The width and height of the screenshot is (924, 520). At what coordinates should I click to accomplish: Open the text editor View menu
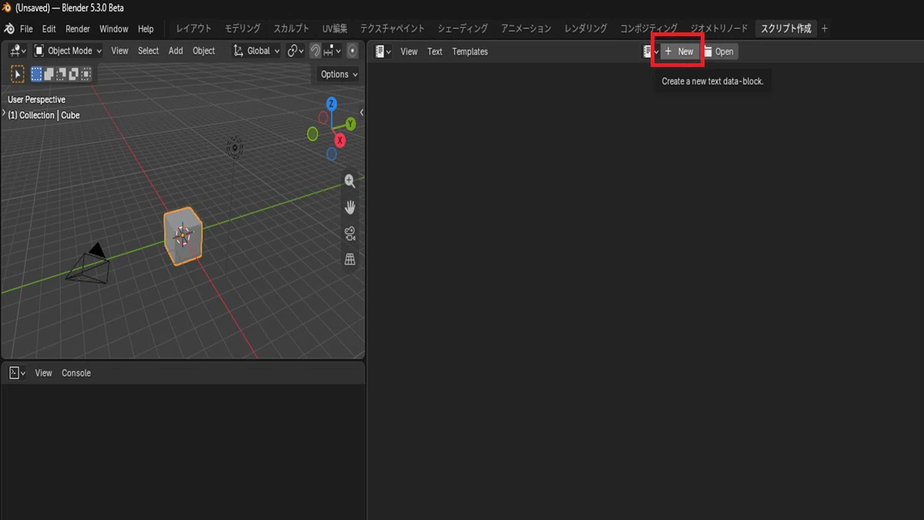pyautogui.click(x=409, y=52)
